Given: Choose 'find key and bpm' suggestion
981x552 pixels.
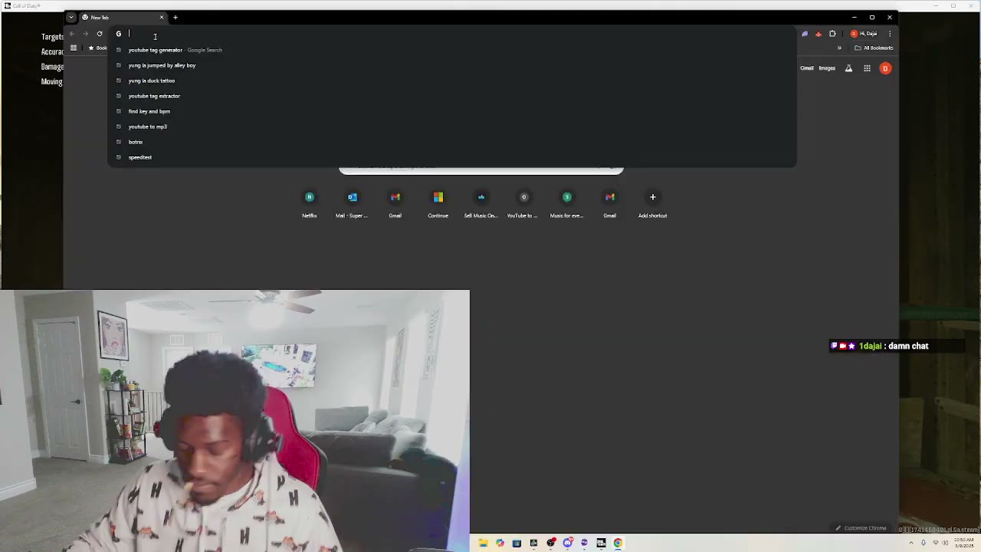Looking at the screenshot, I should pyautogui.click(x=149, y=111).
